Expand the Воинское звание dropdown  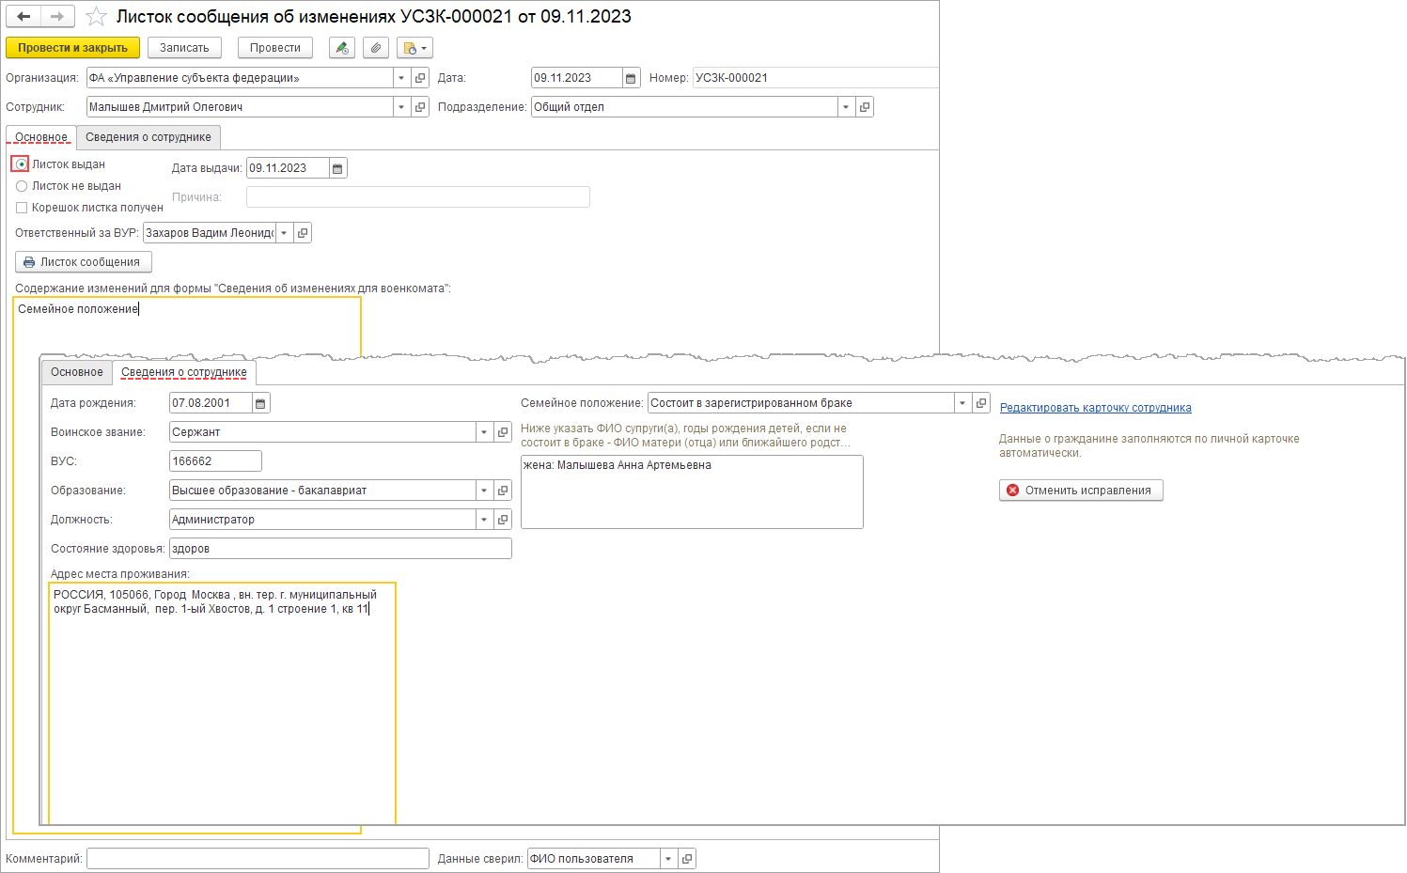pyautogui.click(x=484, y=432)
